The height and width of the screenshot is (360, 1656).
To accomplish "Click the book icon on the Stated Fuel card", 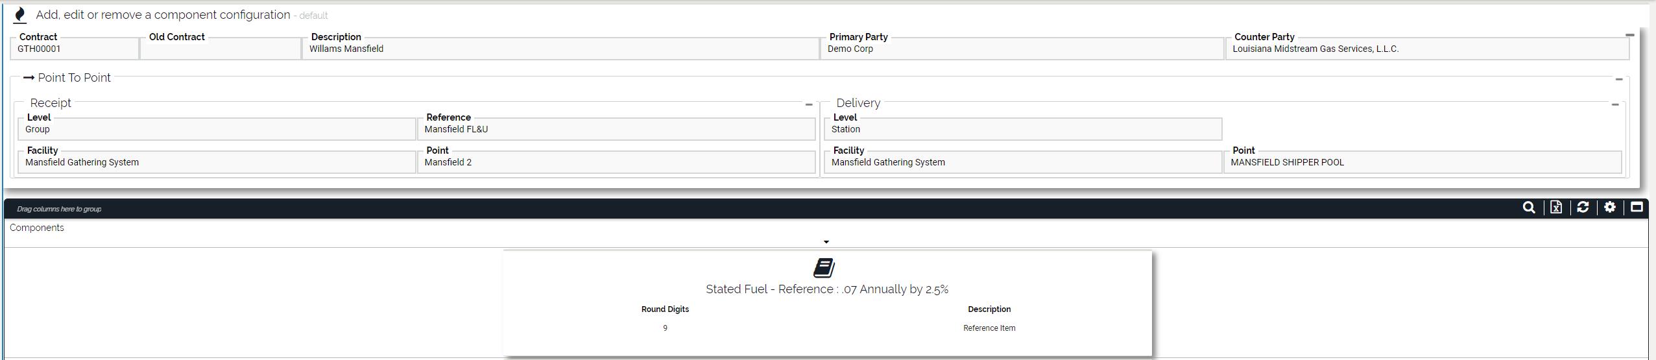I will [x=824, y=268].
